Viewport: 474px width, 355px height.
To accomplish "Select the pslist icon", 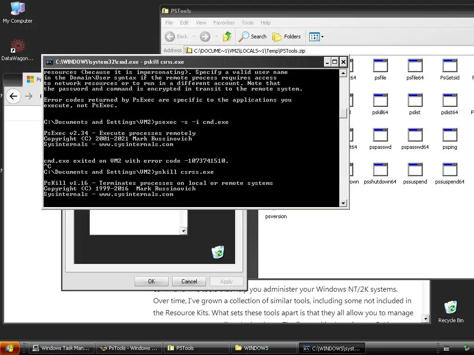I will [x=415, y=104].
